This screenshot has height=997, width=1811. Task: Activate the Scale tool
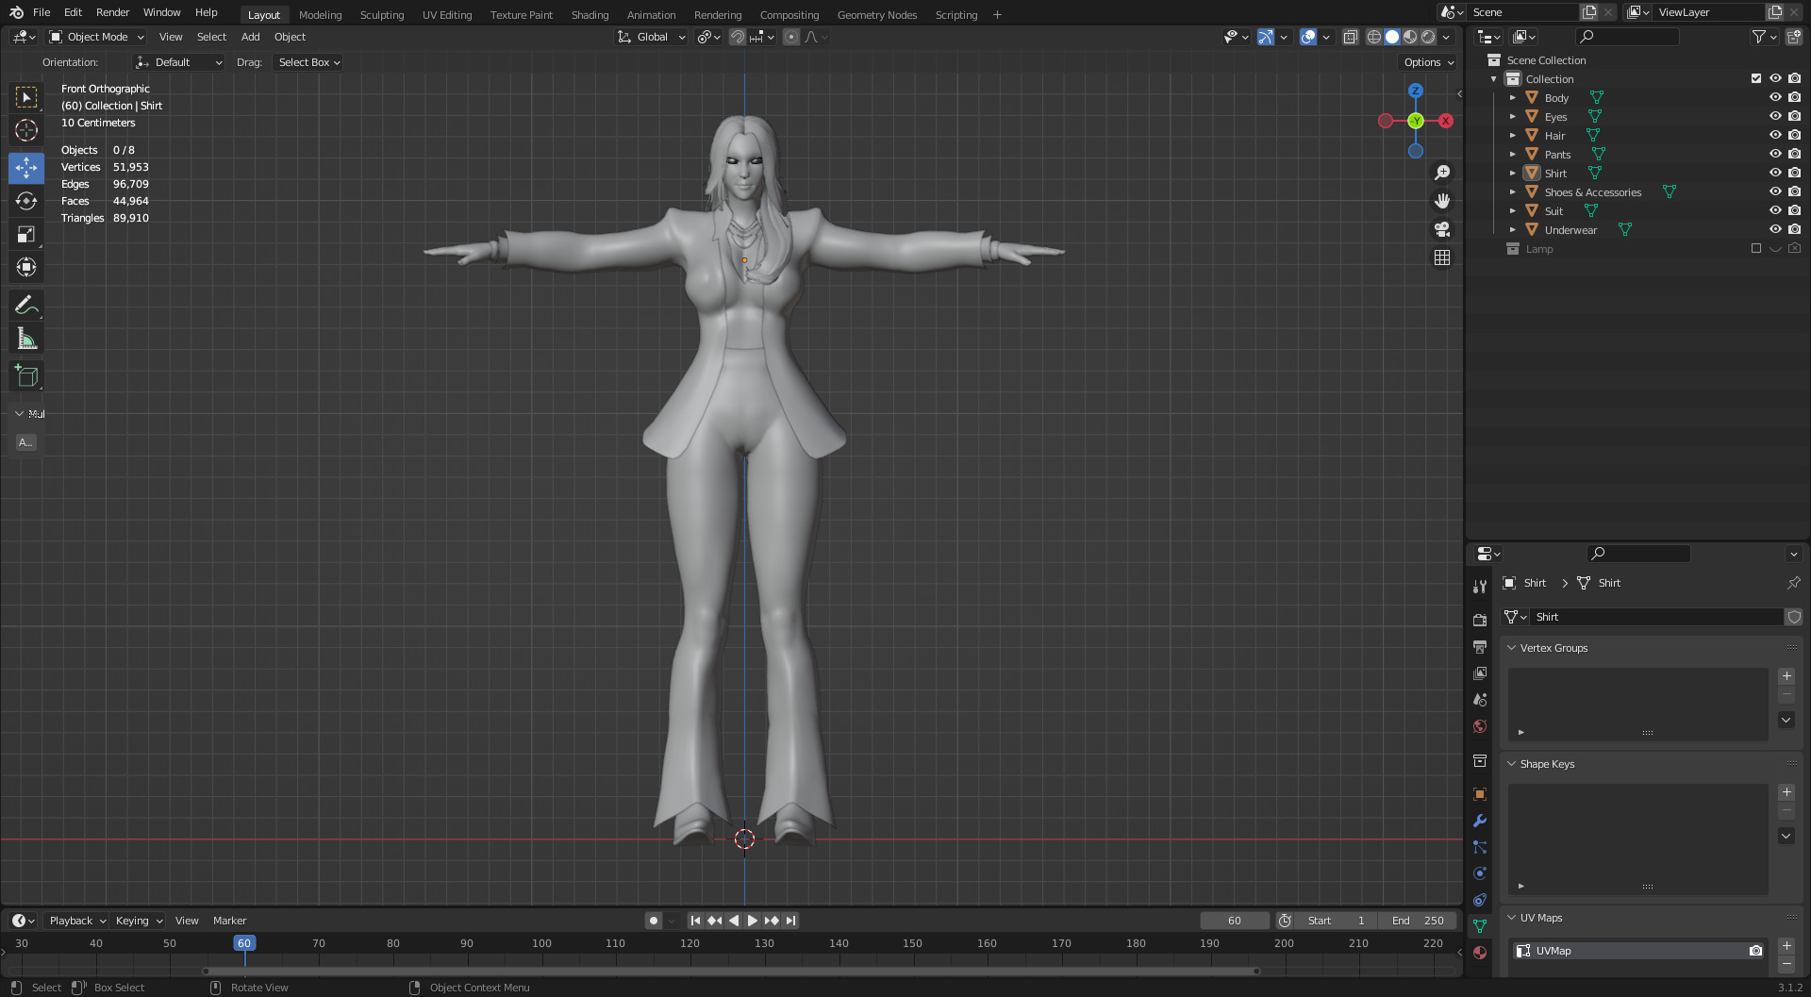point(26,234)
